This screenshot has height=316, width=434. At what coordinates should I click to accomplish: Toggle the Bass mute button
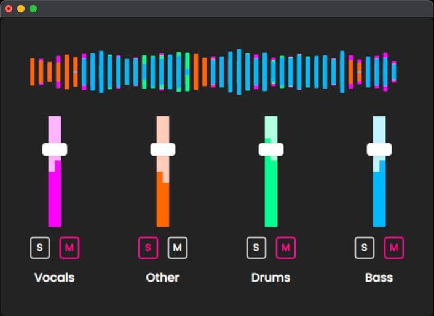click(x=394, y=248)
